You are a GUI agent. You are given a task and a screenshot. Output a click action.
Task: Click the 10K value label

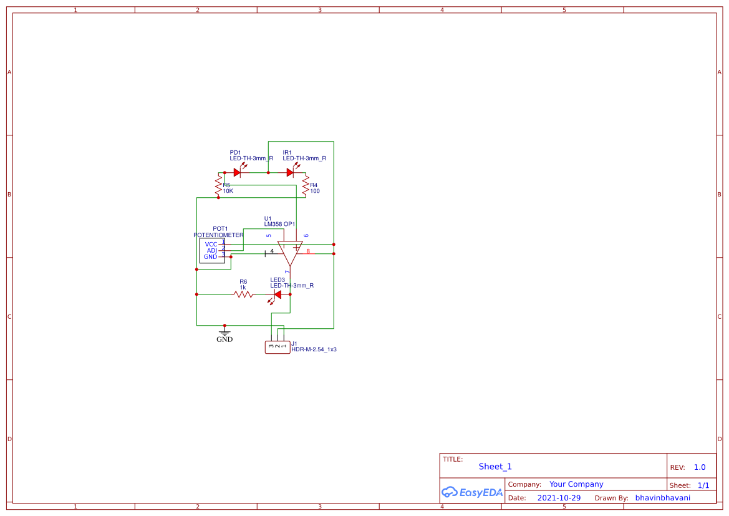[228, 191]
